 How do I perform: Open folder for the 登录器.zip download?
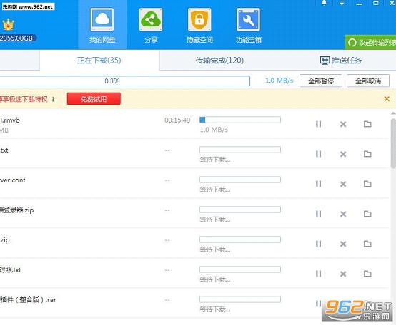pyautogui.click(x=367, y=214)
